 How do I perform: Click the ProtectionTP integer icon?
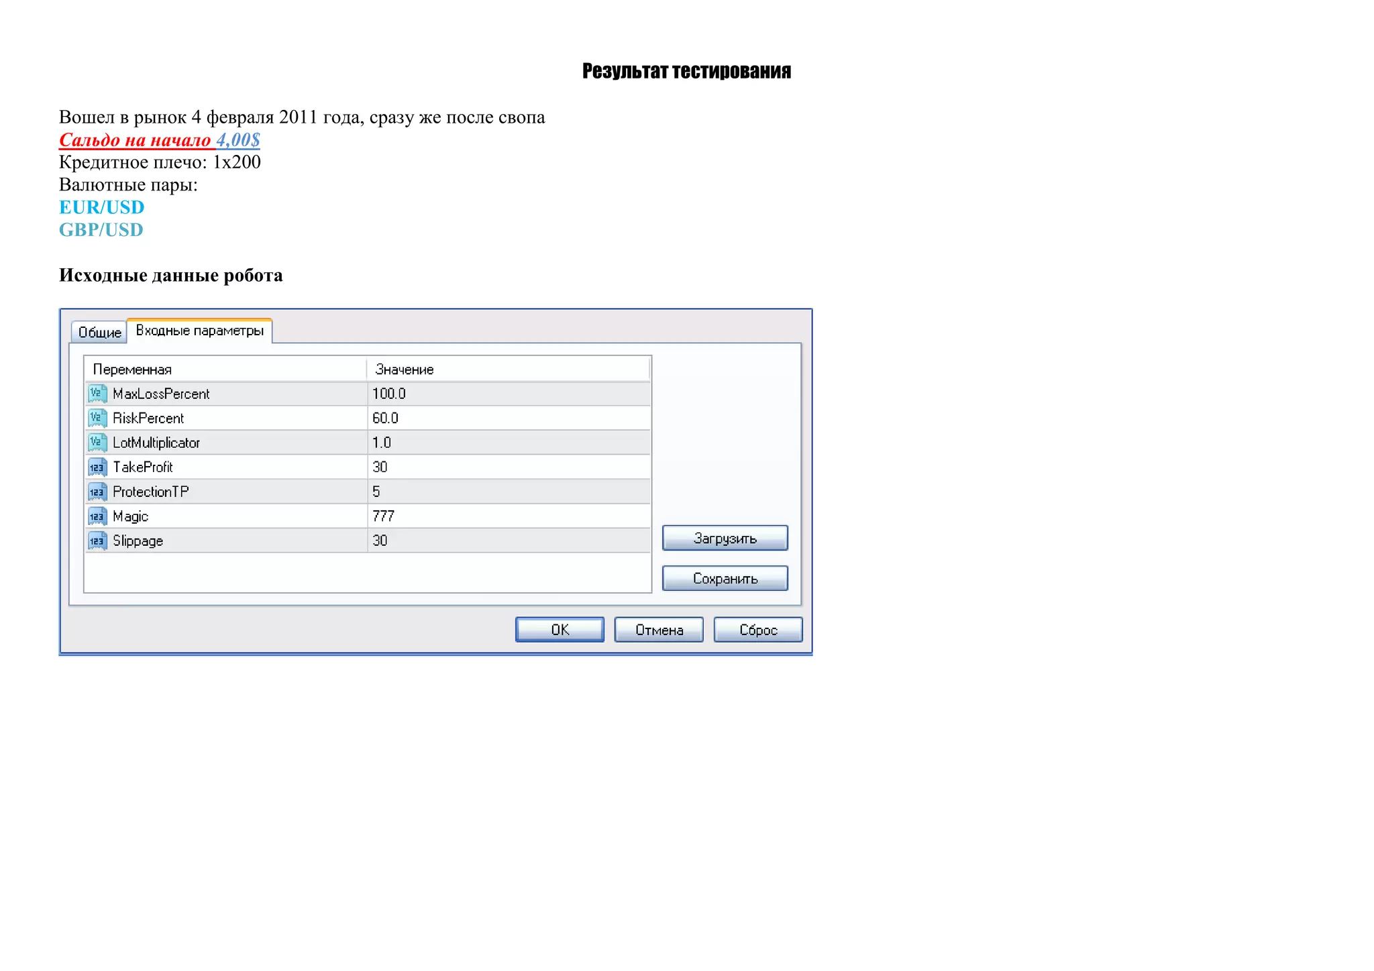pyautogui.click(x=97, y=492)
